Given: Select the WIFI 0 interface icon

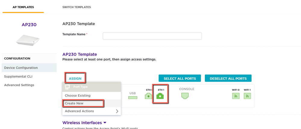Looking at the screenshot, I should click(x=236, y=96).
